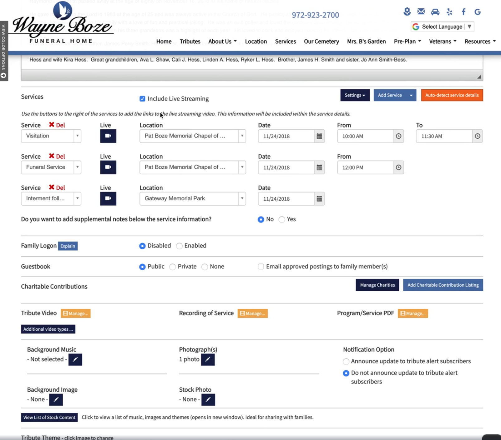Click the envelope email icon in header
501x440 pixels.
pos(421,12)
